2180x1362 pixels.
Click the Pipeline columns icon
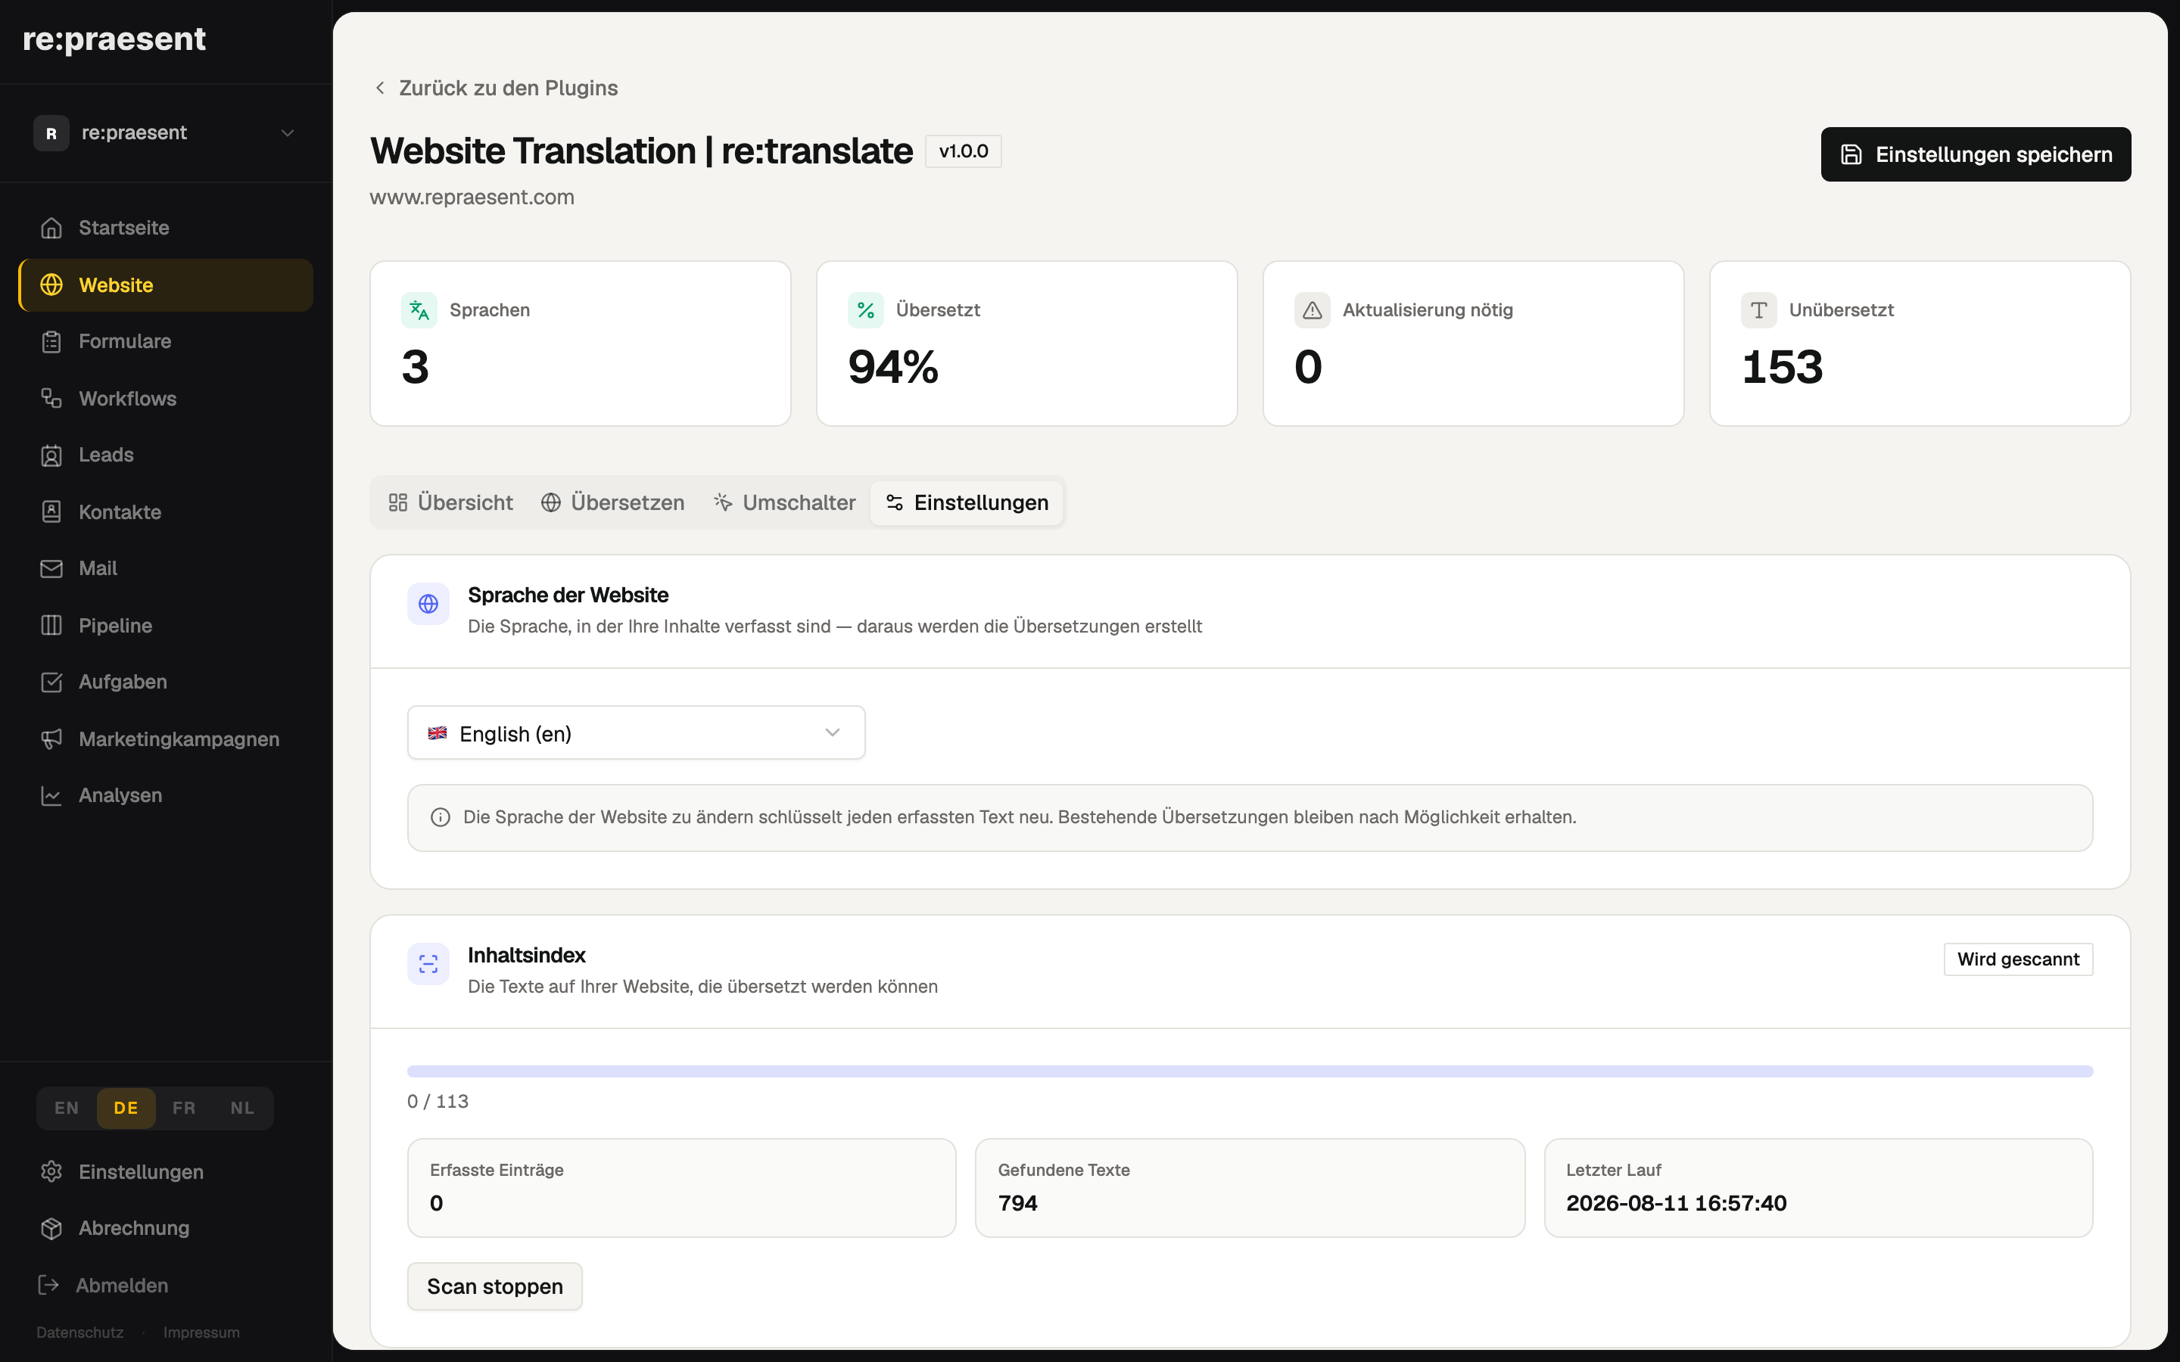[51, 625]
